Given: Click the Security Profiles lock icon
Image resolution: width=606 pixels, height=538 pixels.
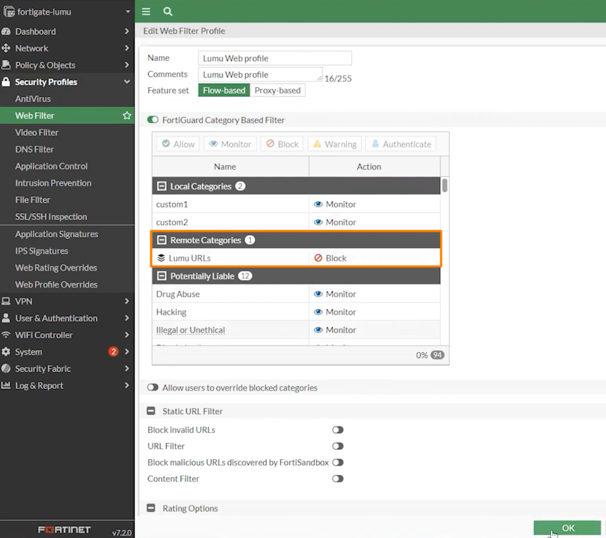Looking at the screenshot, I should (7, 82).
